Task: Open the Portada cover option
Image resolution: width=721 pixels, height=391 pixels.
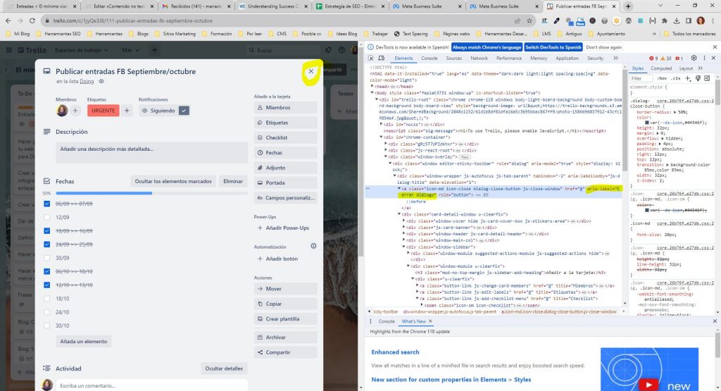Action: [x=285, y=182]
